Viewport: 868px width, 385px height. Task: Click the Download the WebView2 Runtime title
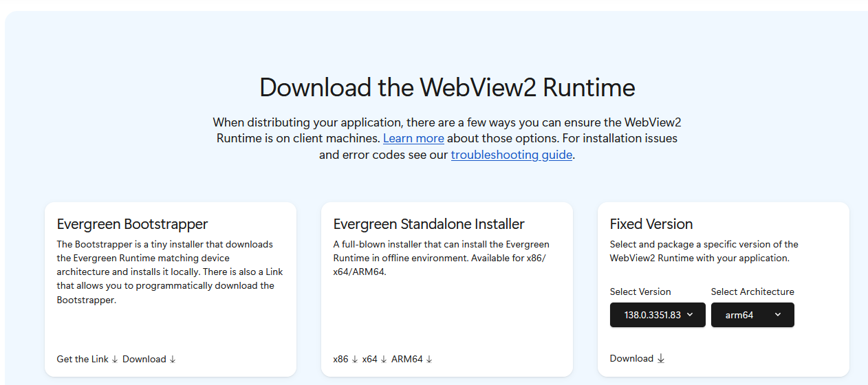(x=447, y=88)
